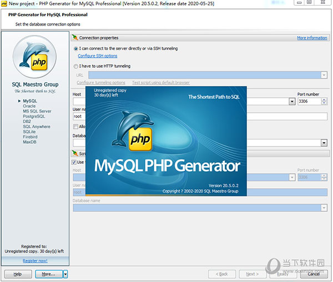Select PostgreSQL in the product list
The width and height of the screenshot is (333, 282).
pyautogui.click(x=34, y=117)
